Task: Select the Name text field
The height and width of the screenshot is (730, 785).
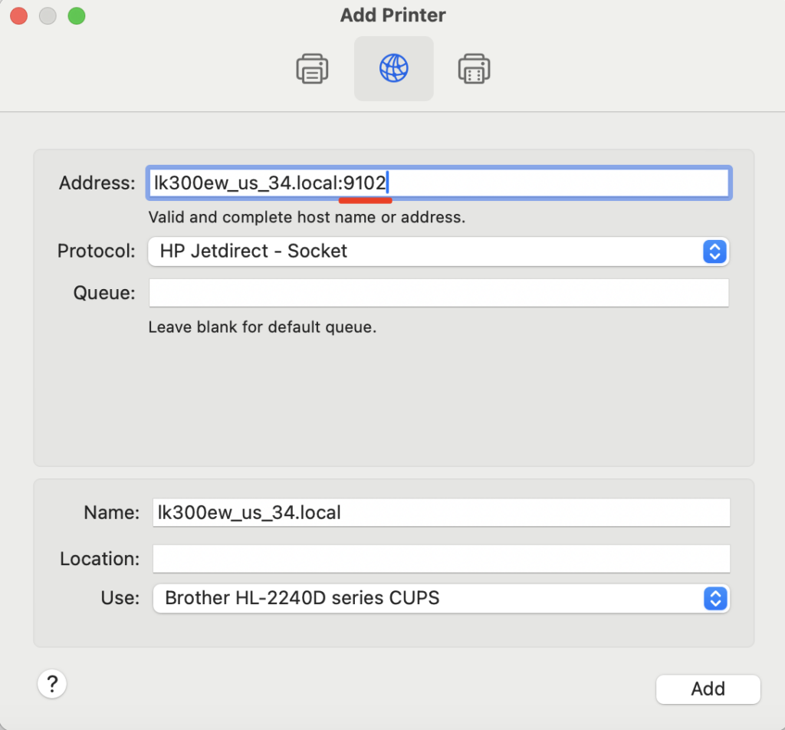Action: pos(441,513)
